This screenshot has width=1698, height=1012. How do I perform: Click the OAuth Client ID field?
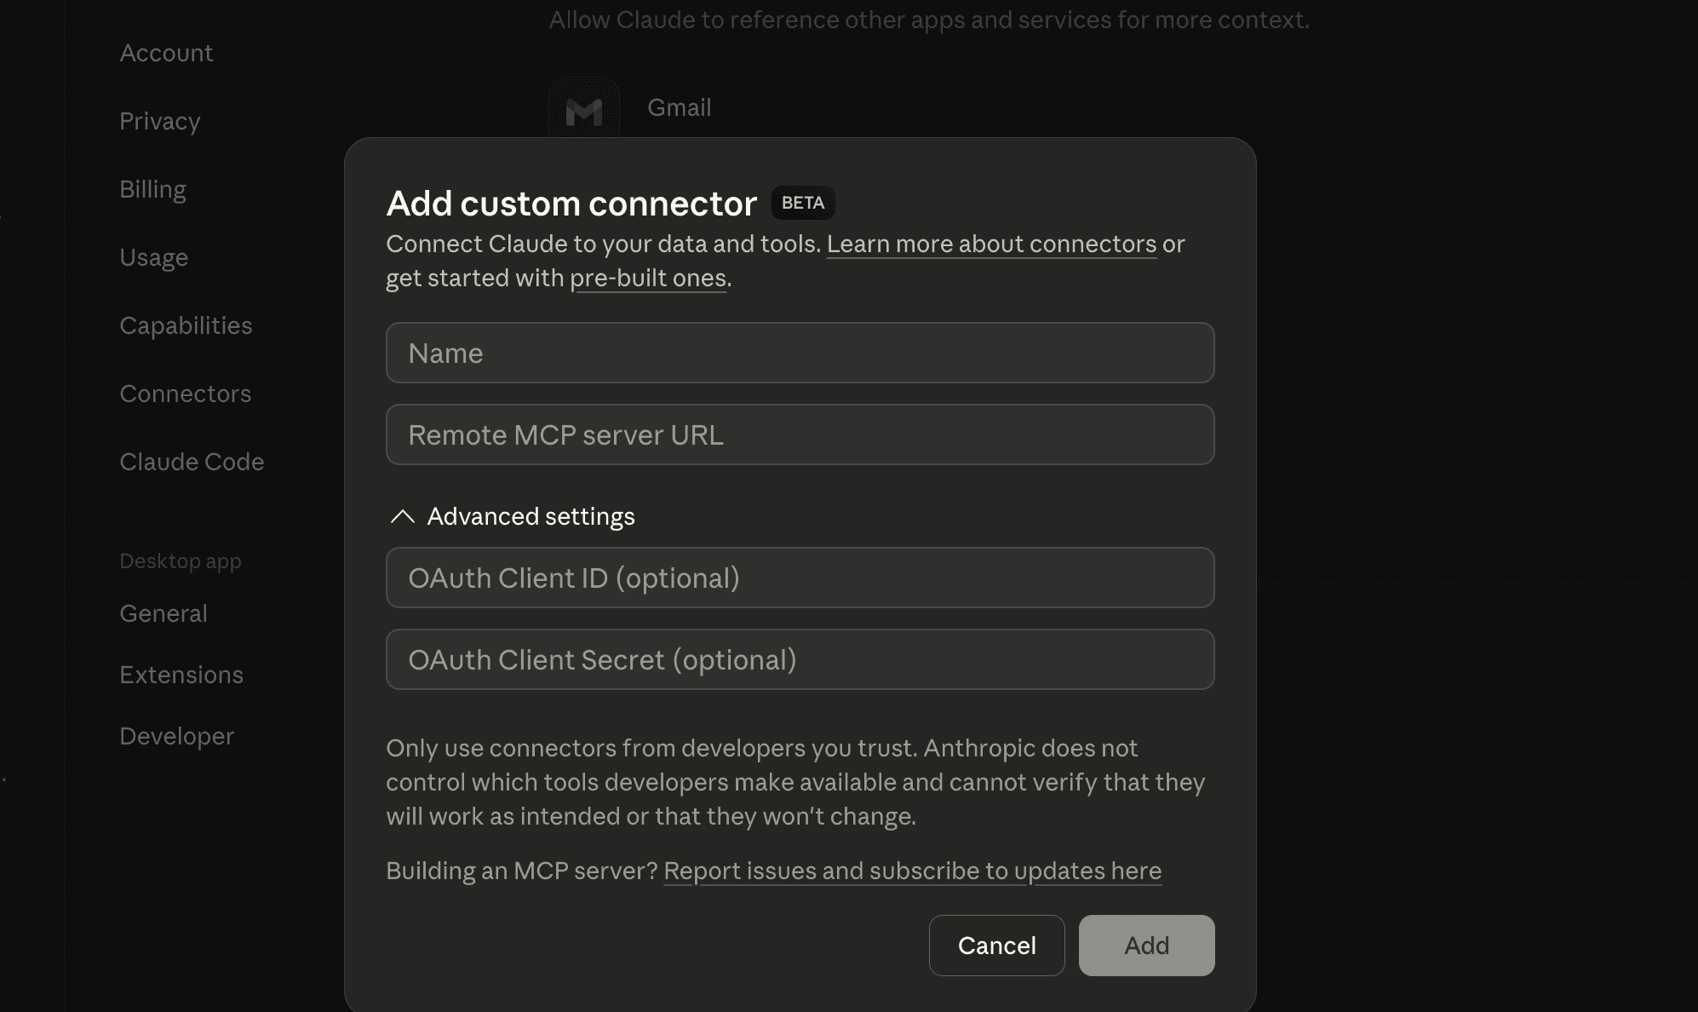click(x=800, y=578)
